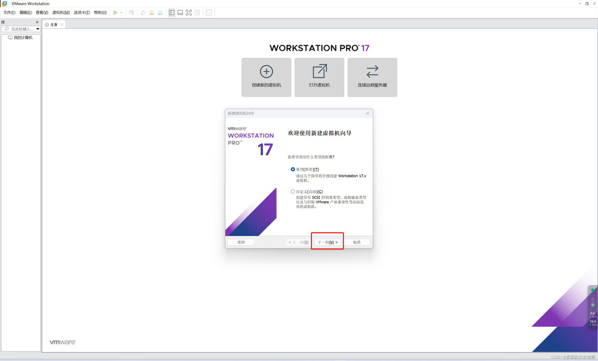Open the power options dropdown arrow
Viewport: 598px width, 361px height.
(x=122, y=13)
